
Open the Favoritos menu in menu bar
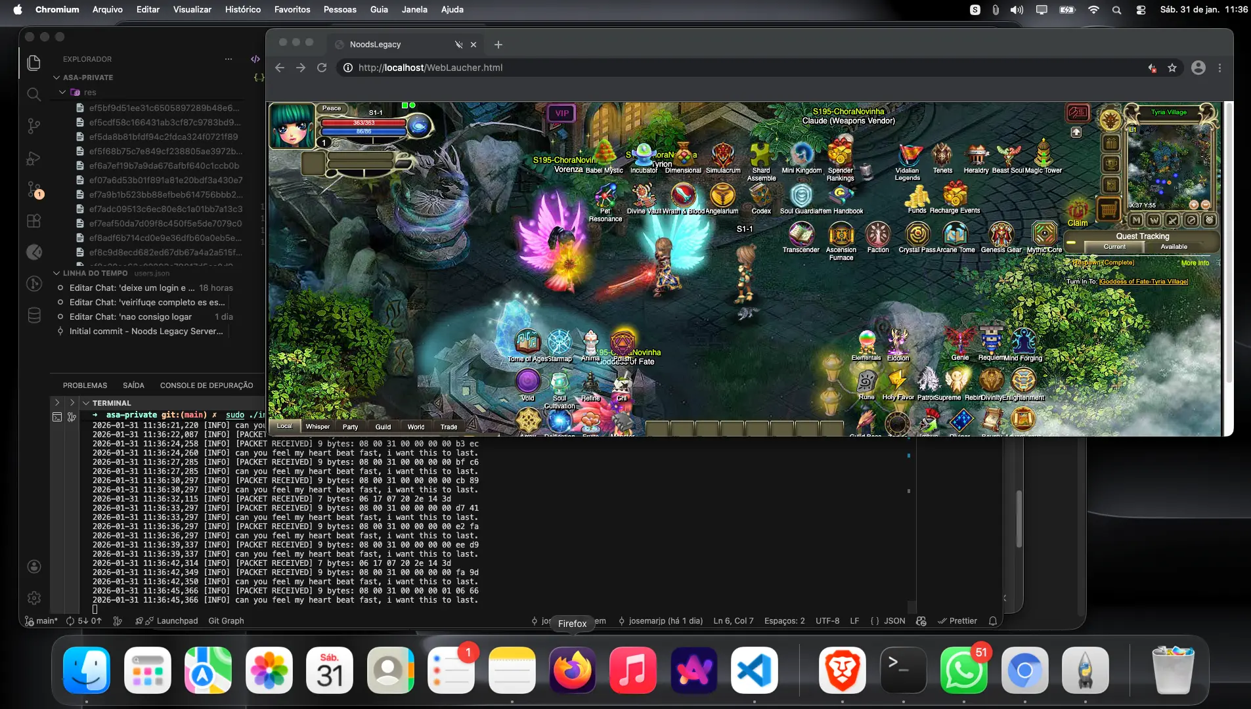coord(292,9)
